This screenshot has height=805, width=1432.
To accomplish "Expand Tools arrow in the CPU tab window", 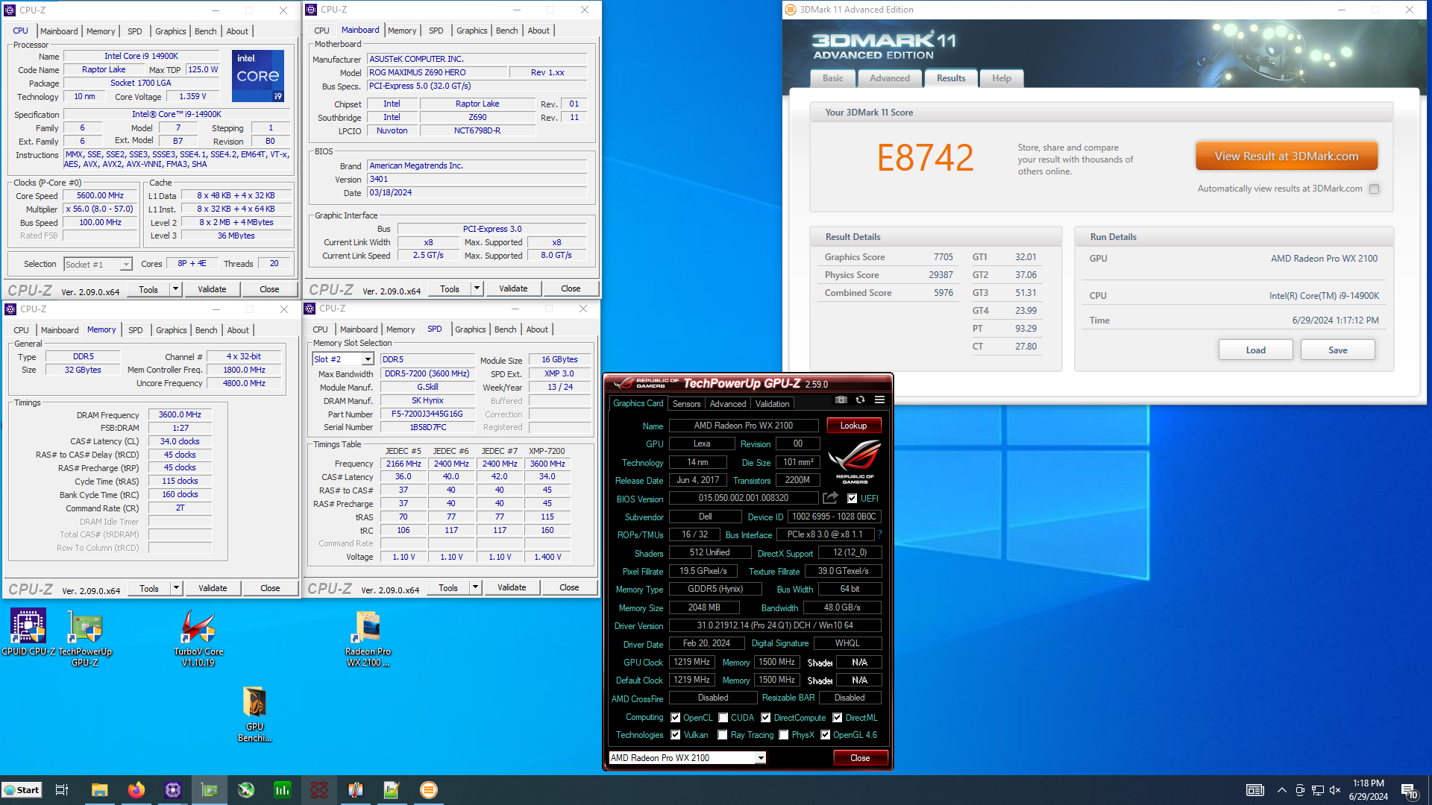I will tap(175, 289).
